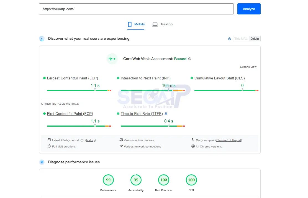
Task: Click the green pulse icon above Core Web Vitals
Action: (112, 59)
